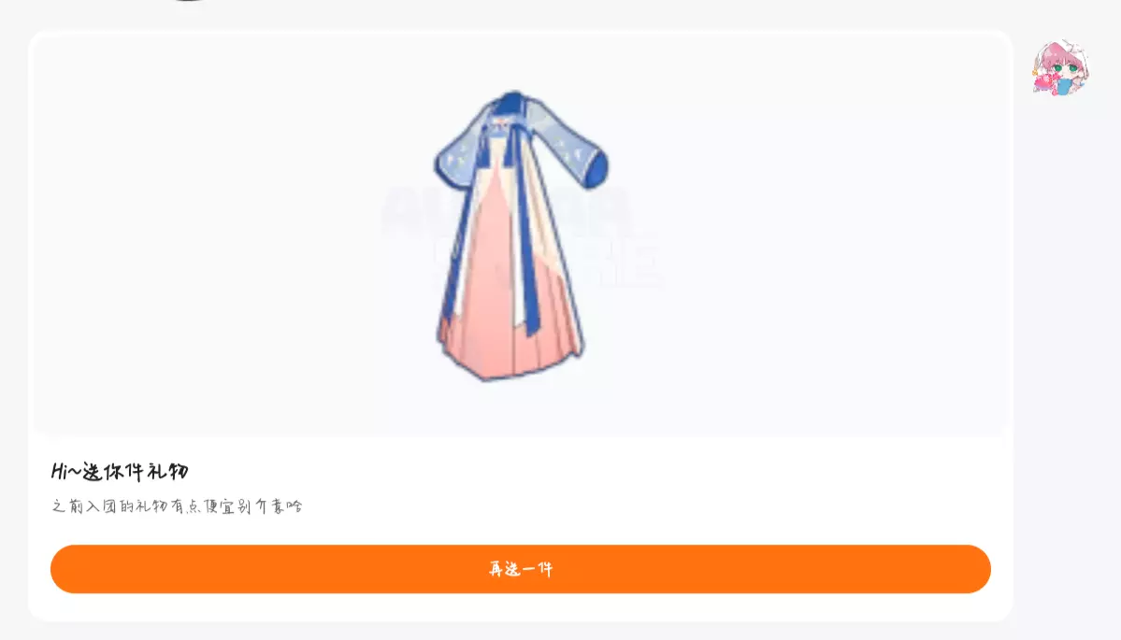Tap the orange 再送一件 button
The height and width of the screenshot is (640, 1121).
coord(521,569)
